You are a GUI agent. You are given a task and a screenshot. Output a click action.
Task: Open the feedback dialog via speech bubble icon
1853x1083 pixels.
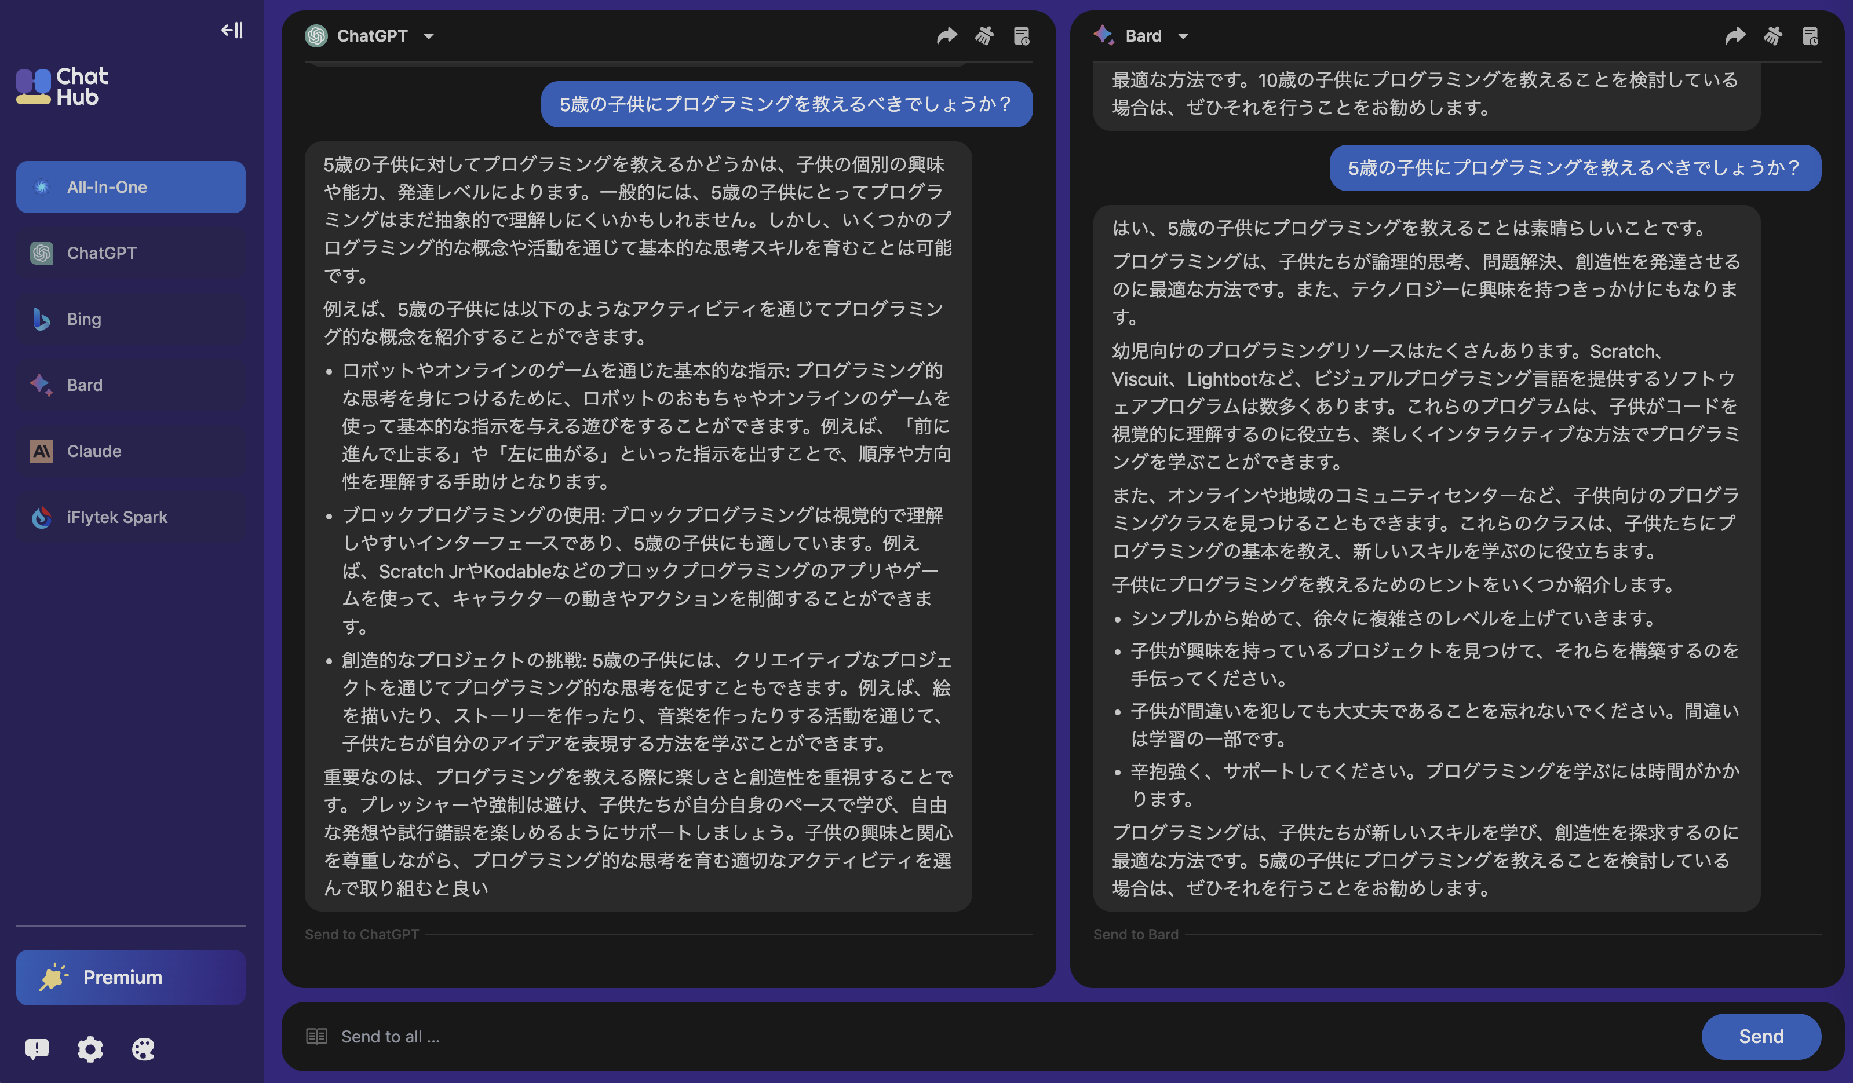pos(37,1049)
